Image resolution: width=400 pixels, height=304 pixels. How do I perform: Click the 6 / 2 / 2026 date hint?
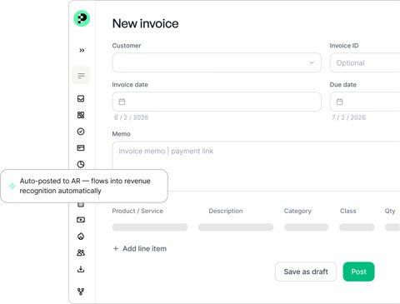131,117
